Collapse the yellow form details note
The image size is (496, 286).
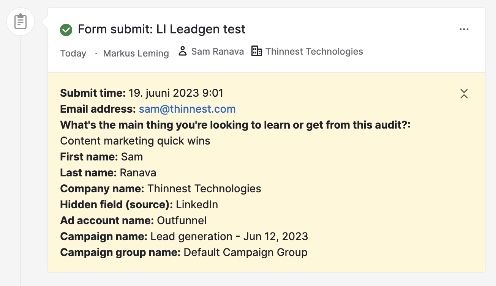(x=464, y=94)
